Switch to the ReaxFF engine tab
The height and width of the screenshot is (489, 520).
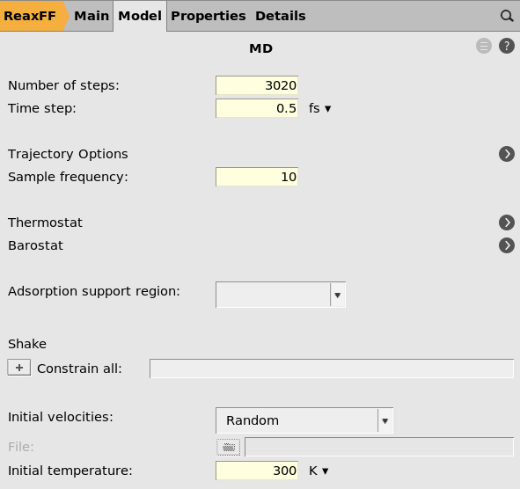33,16
